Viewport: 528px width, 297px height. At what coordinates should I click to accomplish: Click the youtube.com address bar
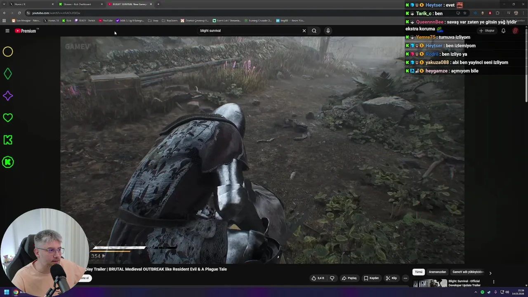point(239,13)
